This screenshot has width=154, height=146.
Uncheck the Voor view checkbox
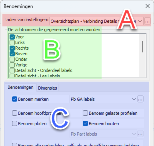12,37
